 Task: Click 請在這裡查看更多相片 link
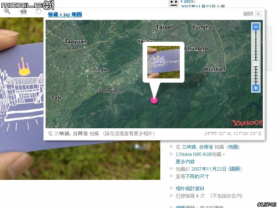click(129, 133)
